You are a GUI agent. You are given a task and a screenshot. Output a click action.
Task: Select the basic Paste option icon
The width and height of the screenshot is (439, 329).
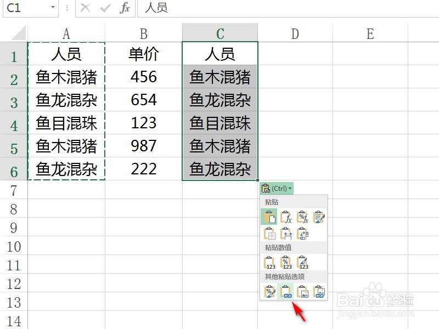(x=269, y=217)
